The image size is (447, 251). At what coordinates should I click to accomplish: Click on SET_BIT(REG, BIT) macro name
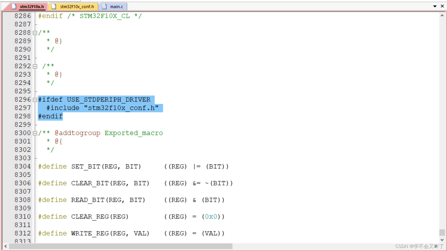[x=106, y=167]
